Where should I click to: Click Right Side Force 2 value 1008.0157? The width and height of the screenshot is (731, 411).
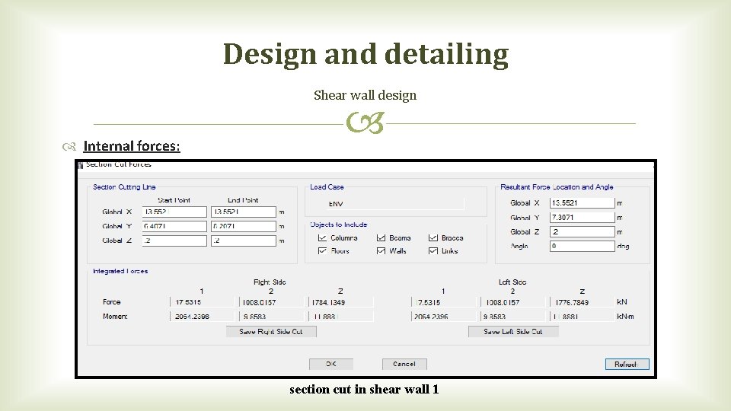pos(271,302)
